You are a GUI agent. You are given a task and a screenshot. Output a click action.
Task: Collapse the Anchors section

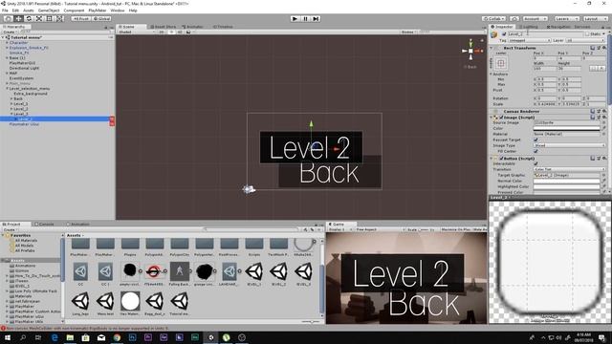click(x=491, y=74)
